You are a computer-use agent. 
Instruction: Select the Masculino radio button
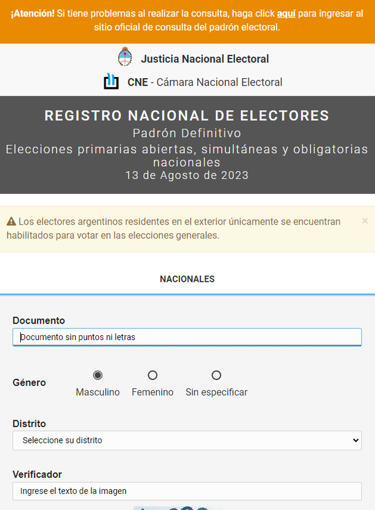click(97, 375)
